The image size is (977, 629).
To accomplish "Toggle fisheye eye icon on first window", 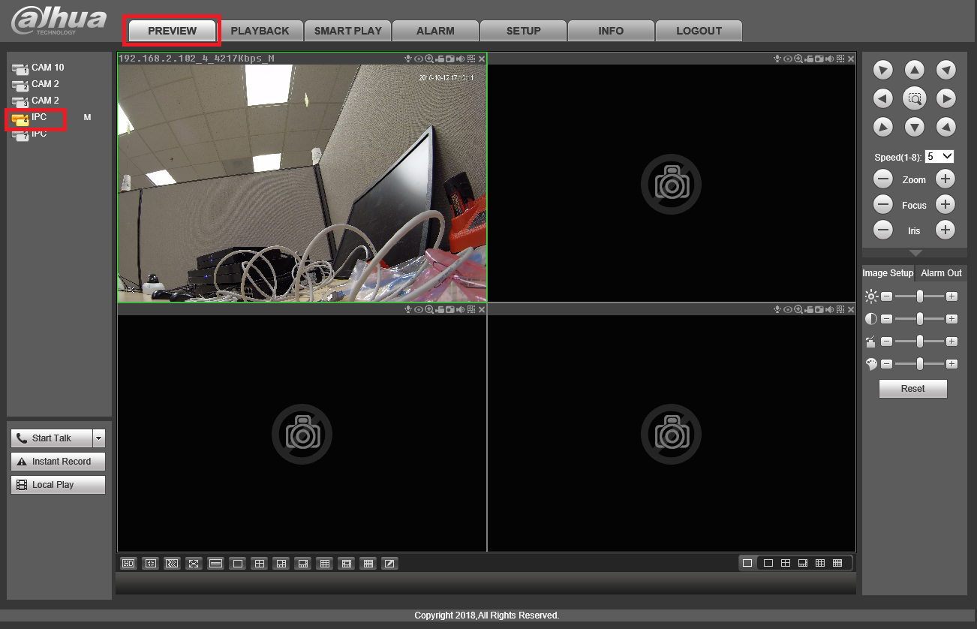I will point(419,59).
